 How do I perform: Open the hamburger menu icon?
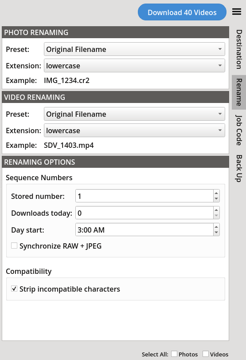pyautogui.click(x=237, y=12)
